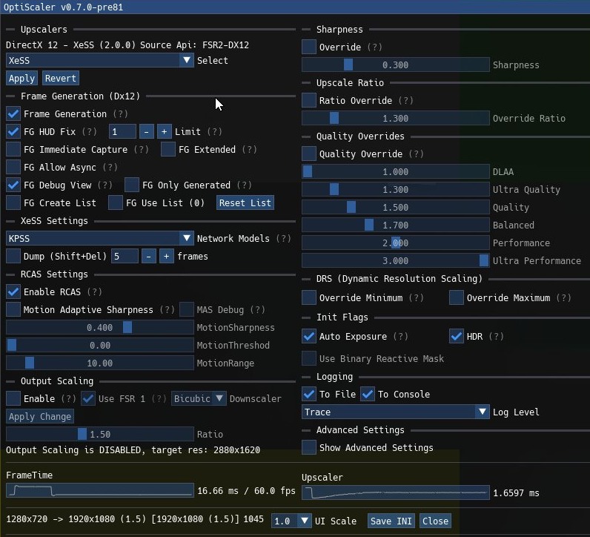Enable DRS Override Maximum checkbox
This screenshot has height=537, width=590.
[x=457, y=298]
